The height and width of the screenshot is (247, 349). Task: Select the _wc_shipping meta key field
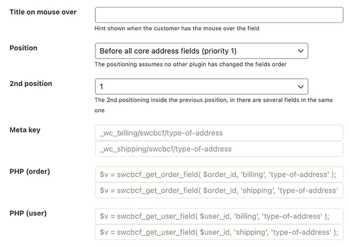pyautogui.click(x=219, y=149)
